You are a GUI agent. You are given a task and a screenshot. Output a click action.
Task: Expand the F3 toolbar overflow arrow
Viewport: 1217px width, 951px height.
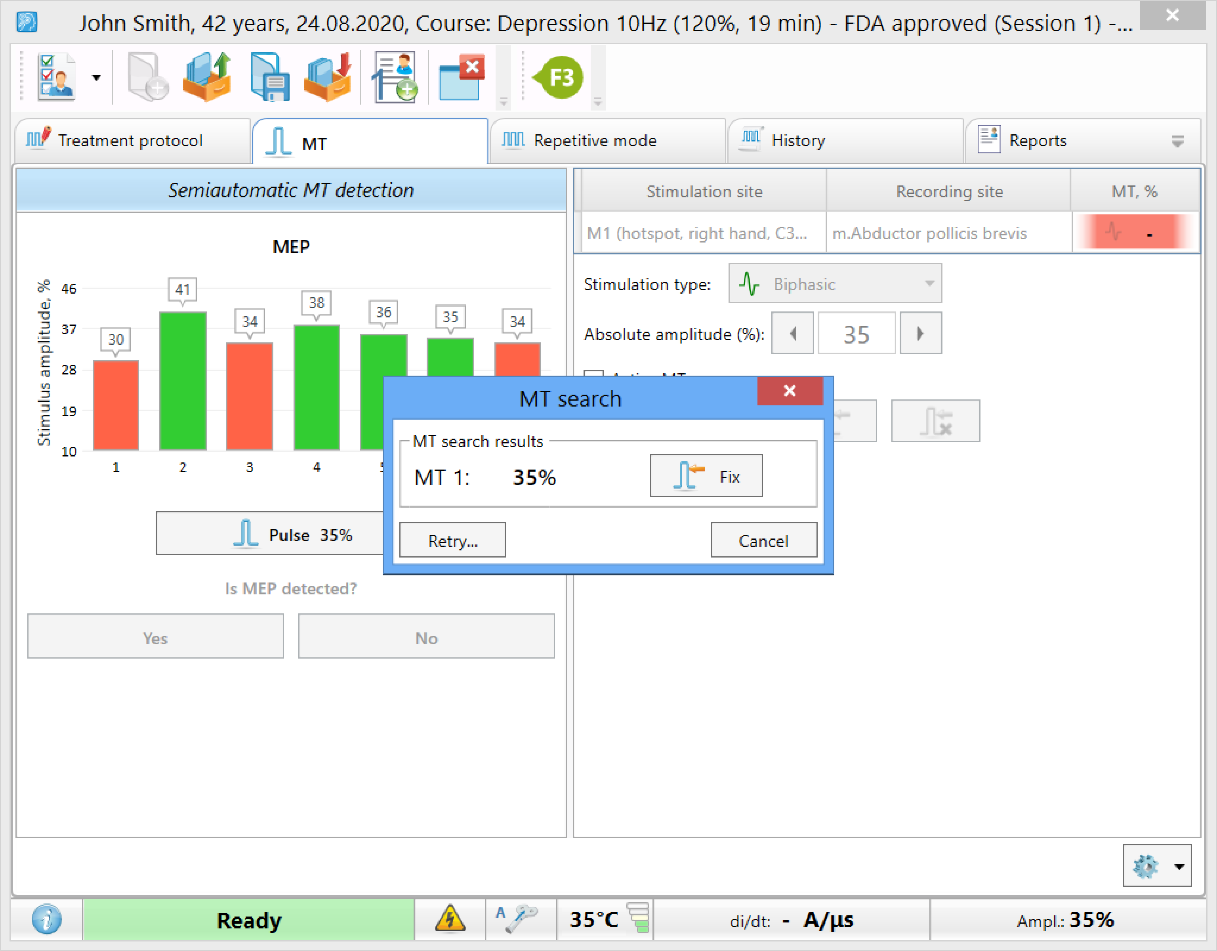598,102
